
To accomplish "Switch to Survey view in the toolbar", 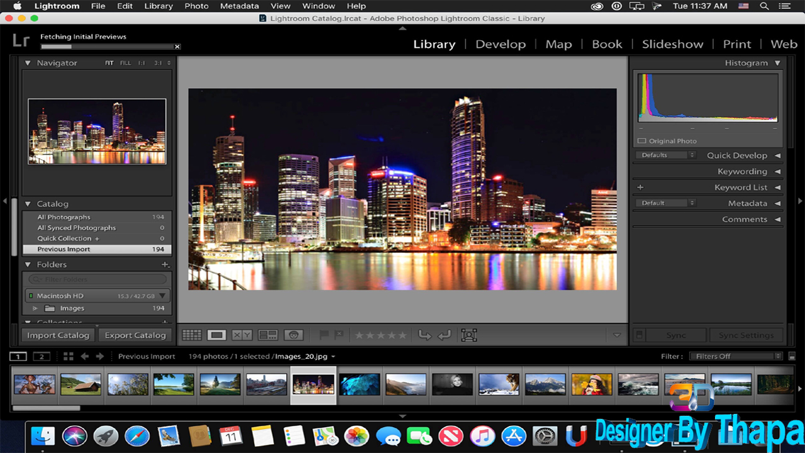I will [268, 335].
